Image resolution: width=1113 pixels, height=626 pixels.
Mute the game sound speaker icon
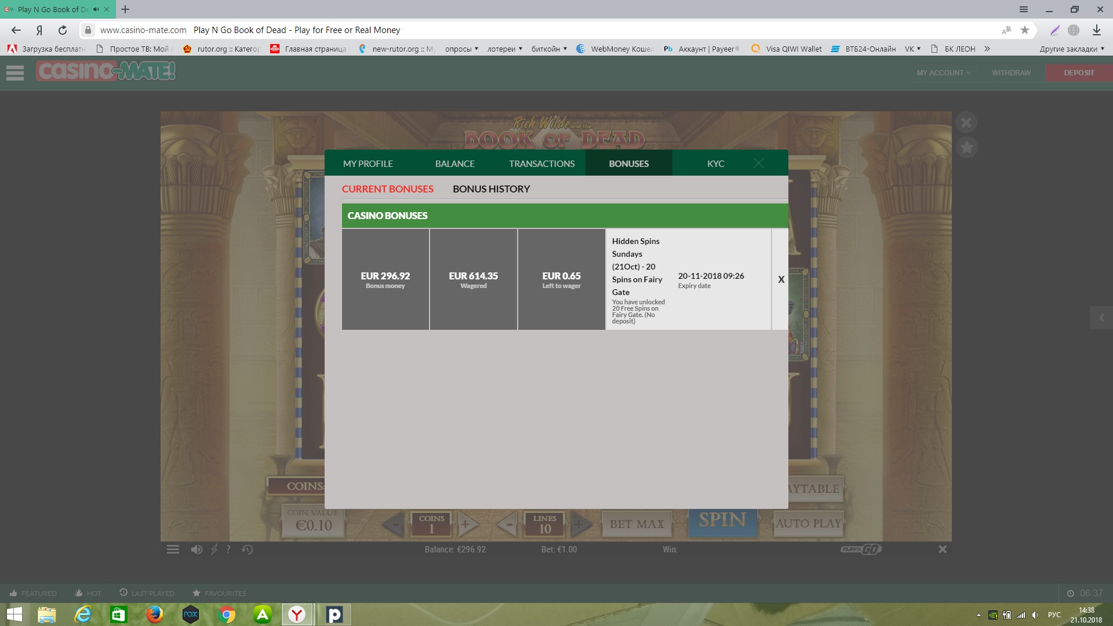197,549
